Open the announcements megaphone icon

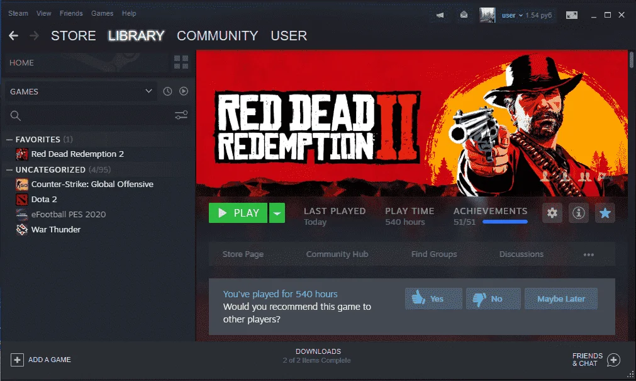coord(440,15)
